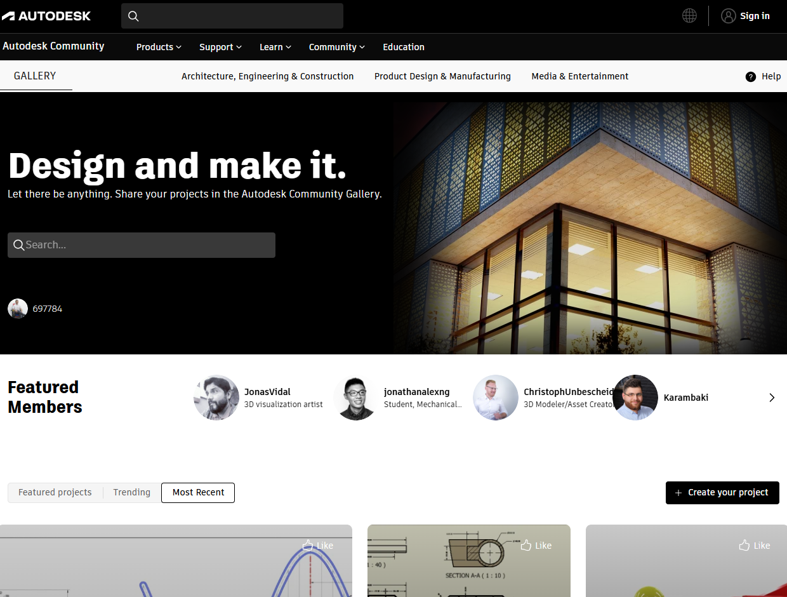Click the Sign in account icon
The image size is (787, 597).
tap(729, 16)
